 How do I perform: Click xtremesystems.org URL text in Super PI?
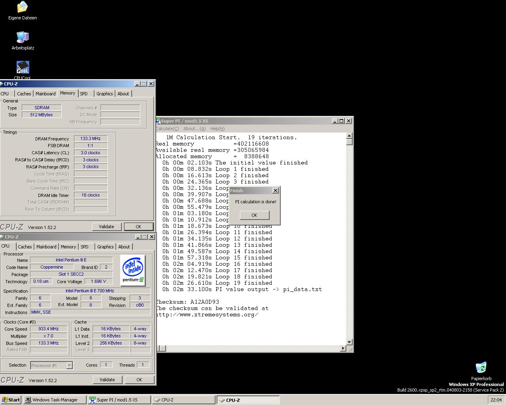tap(207, 314)
